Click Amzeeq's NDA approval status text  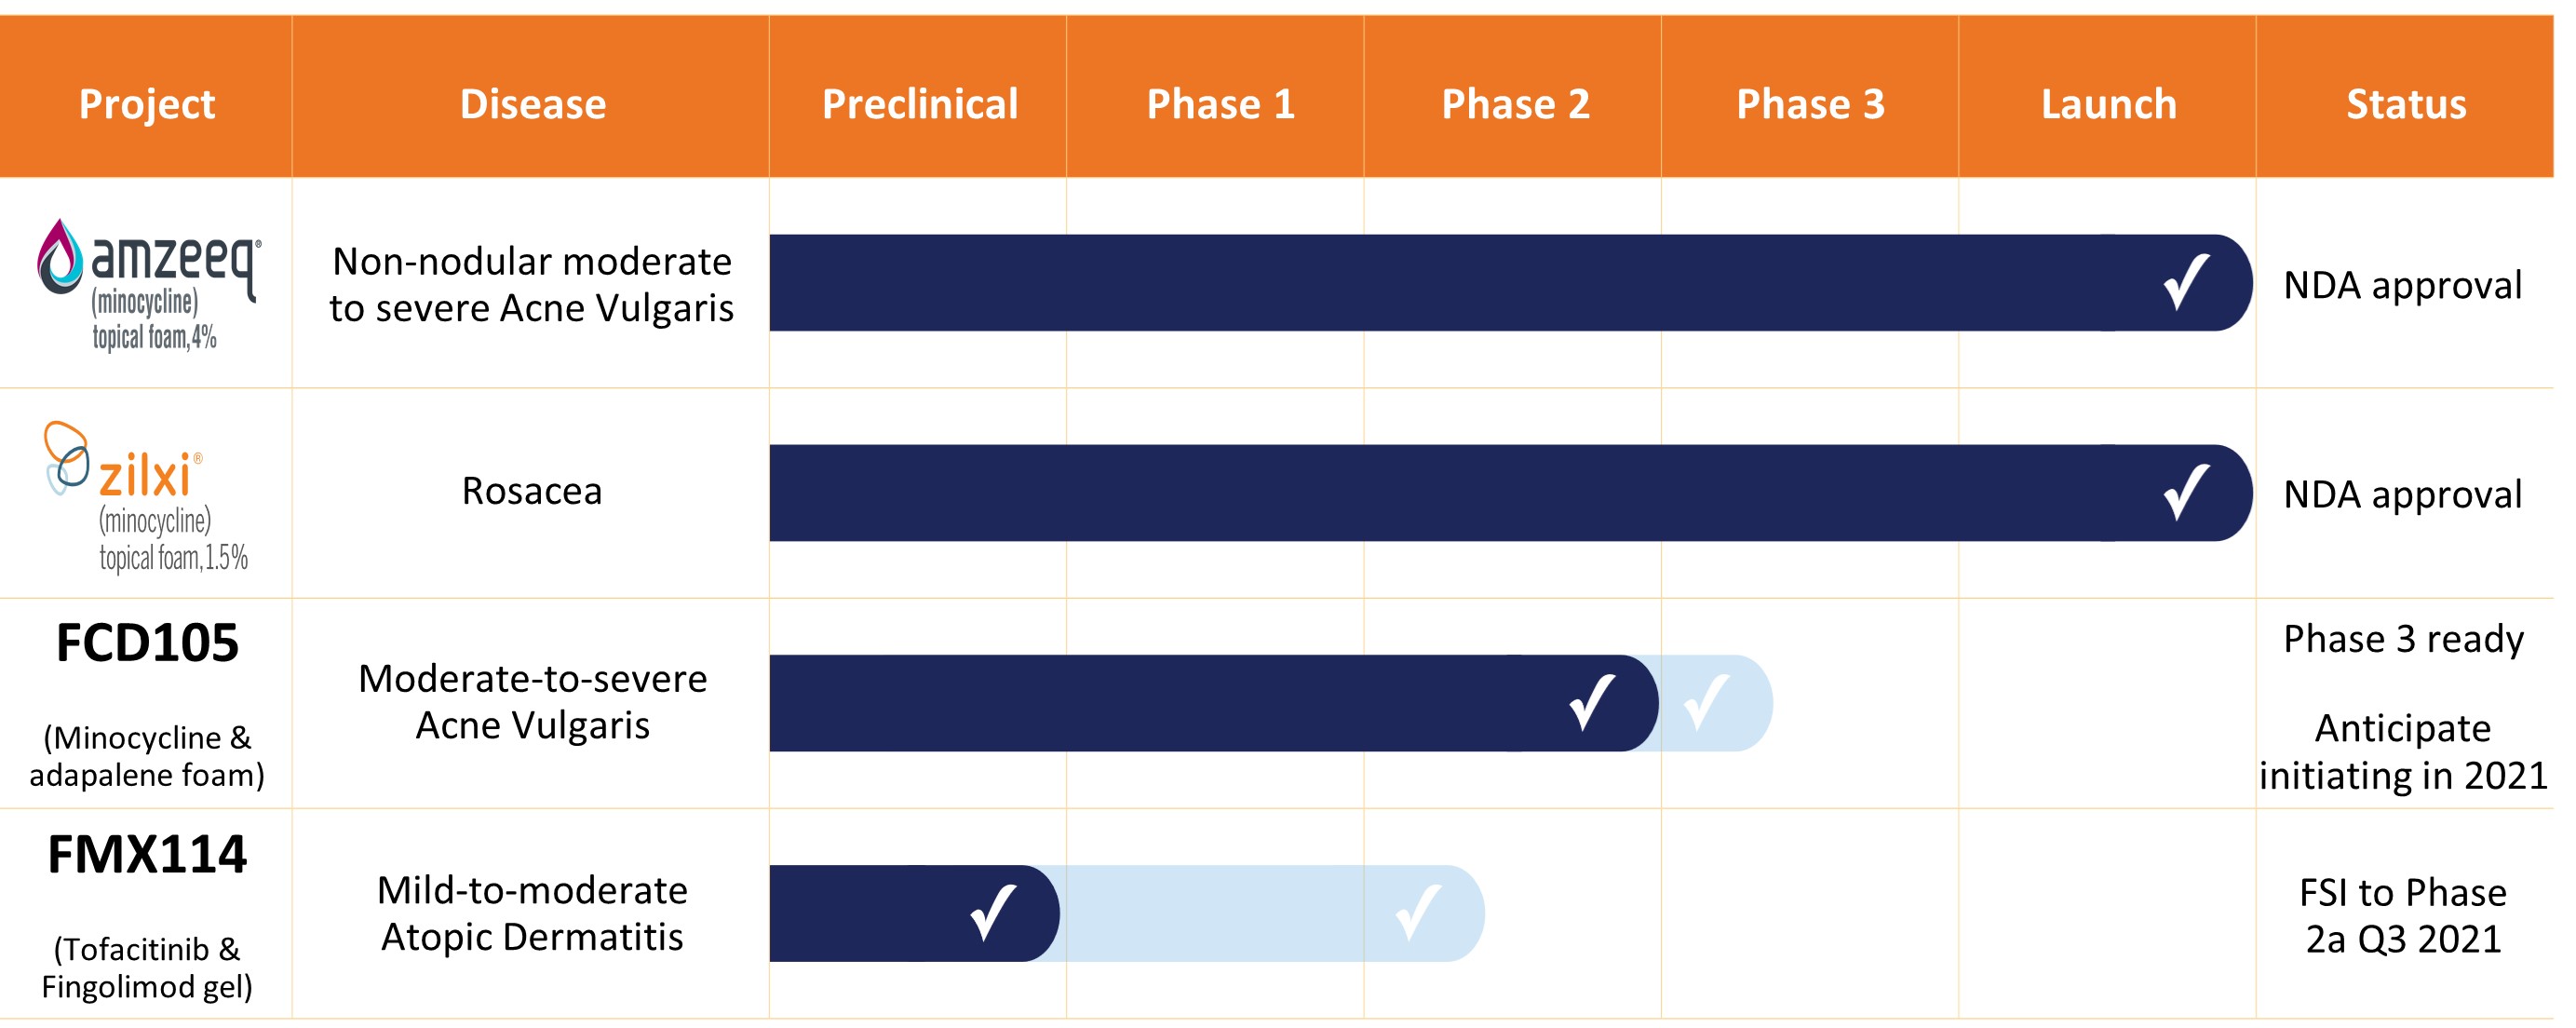click(x=2402, y=285)
